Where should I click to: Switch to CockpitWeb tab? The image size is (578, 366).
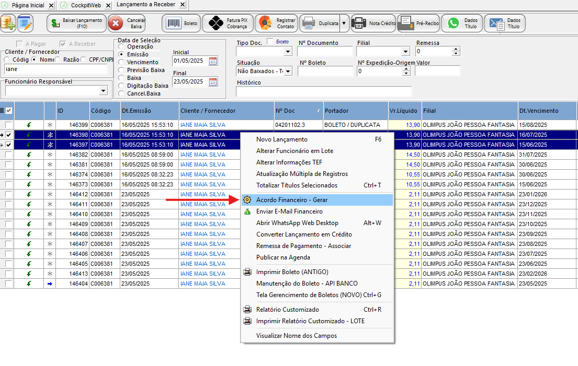85,6
